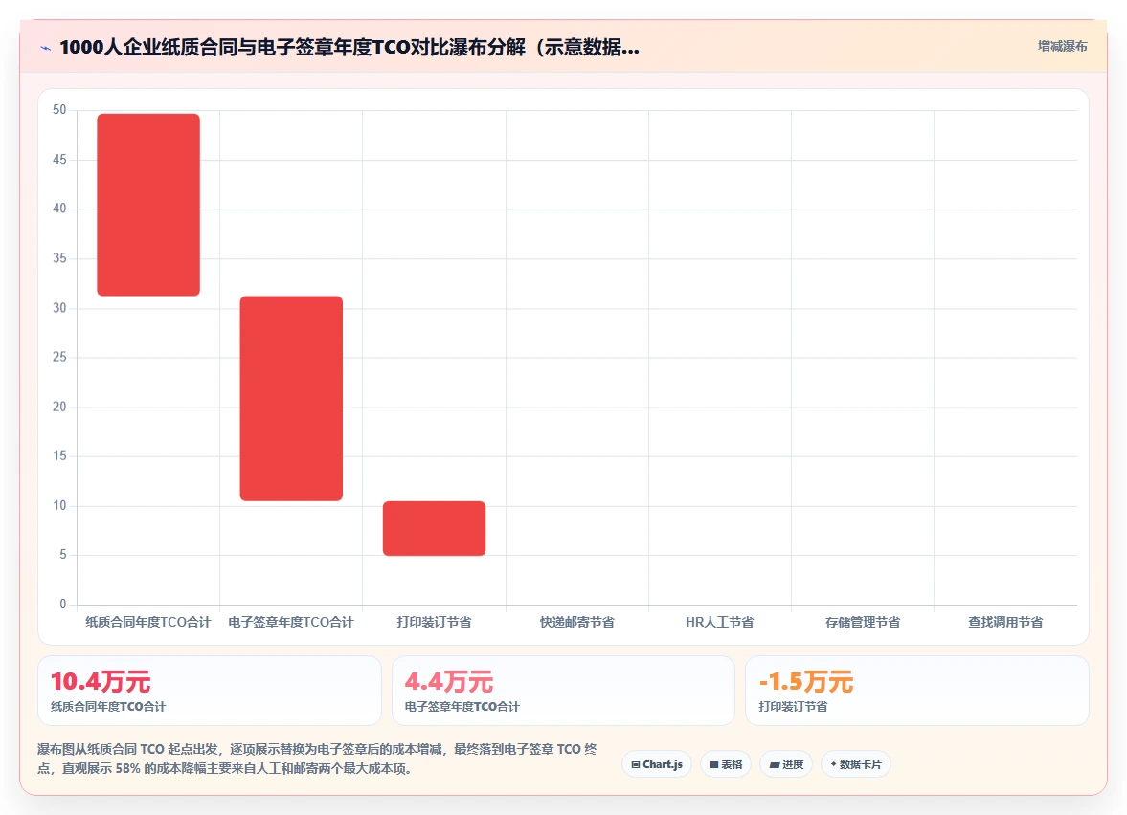Click the red bar for 电子签章年度TCO合计
The image size is (1127, 815).
tap(291, 399)
